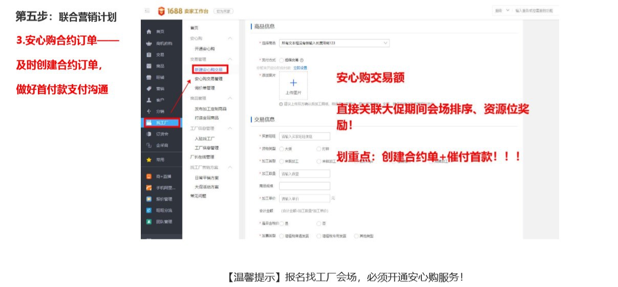The height and width of the screenshot is (287, 618).
Task: Click the 立即设置 link
Action: 300,68
